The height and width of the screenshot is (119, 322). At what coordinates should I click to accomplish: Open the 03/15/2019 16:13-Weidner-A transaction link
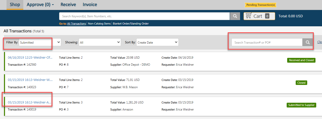(30, 102)
